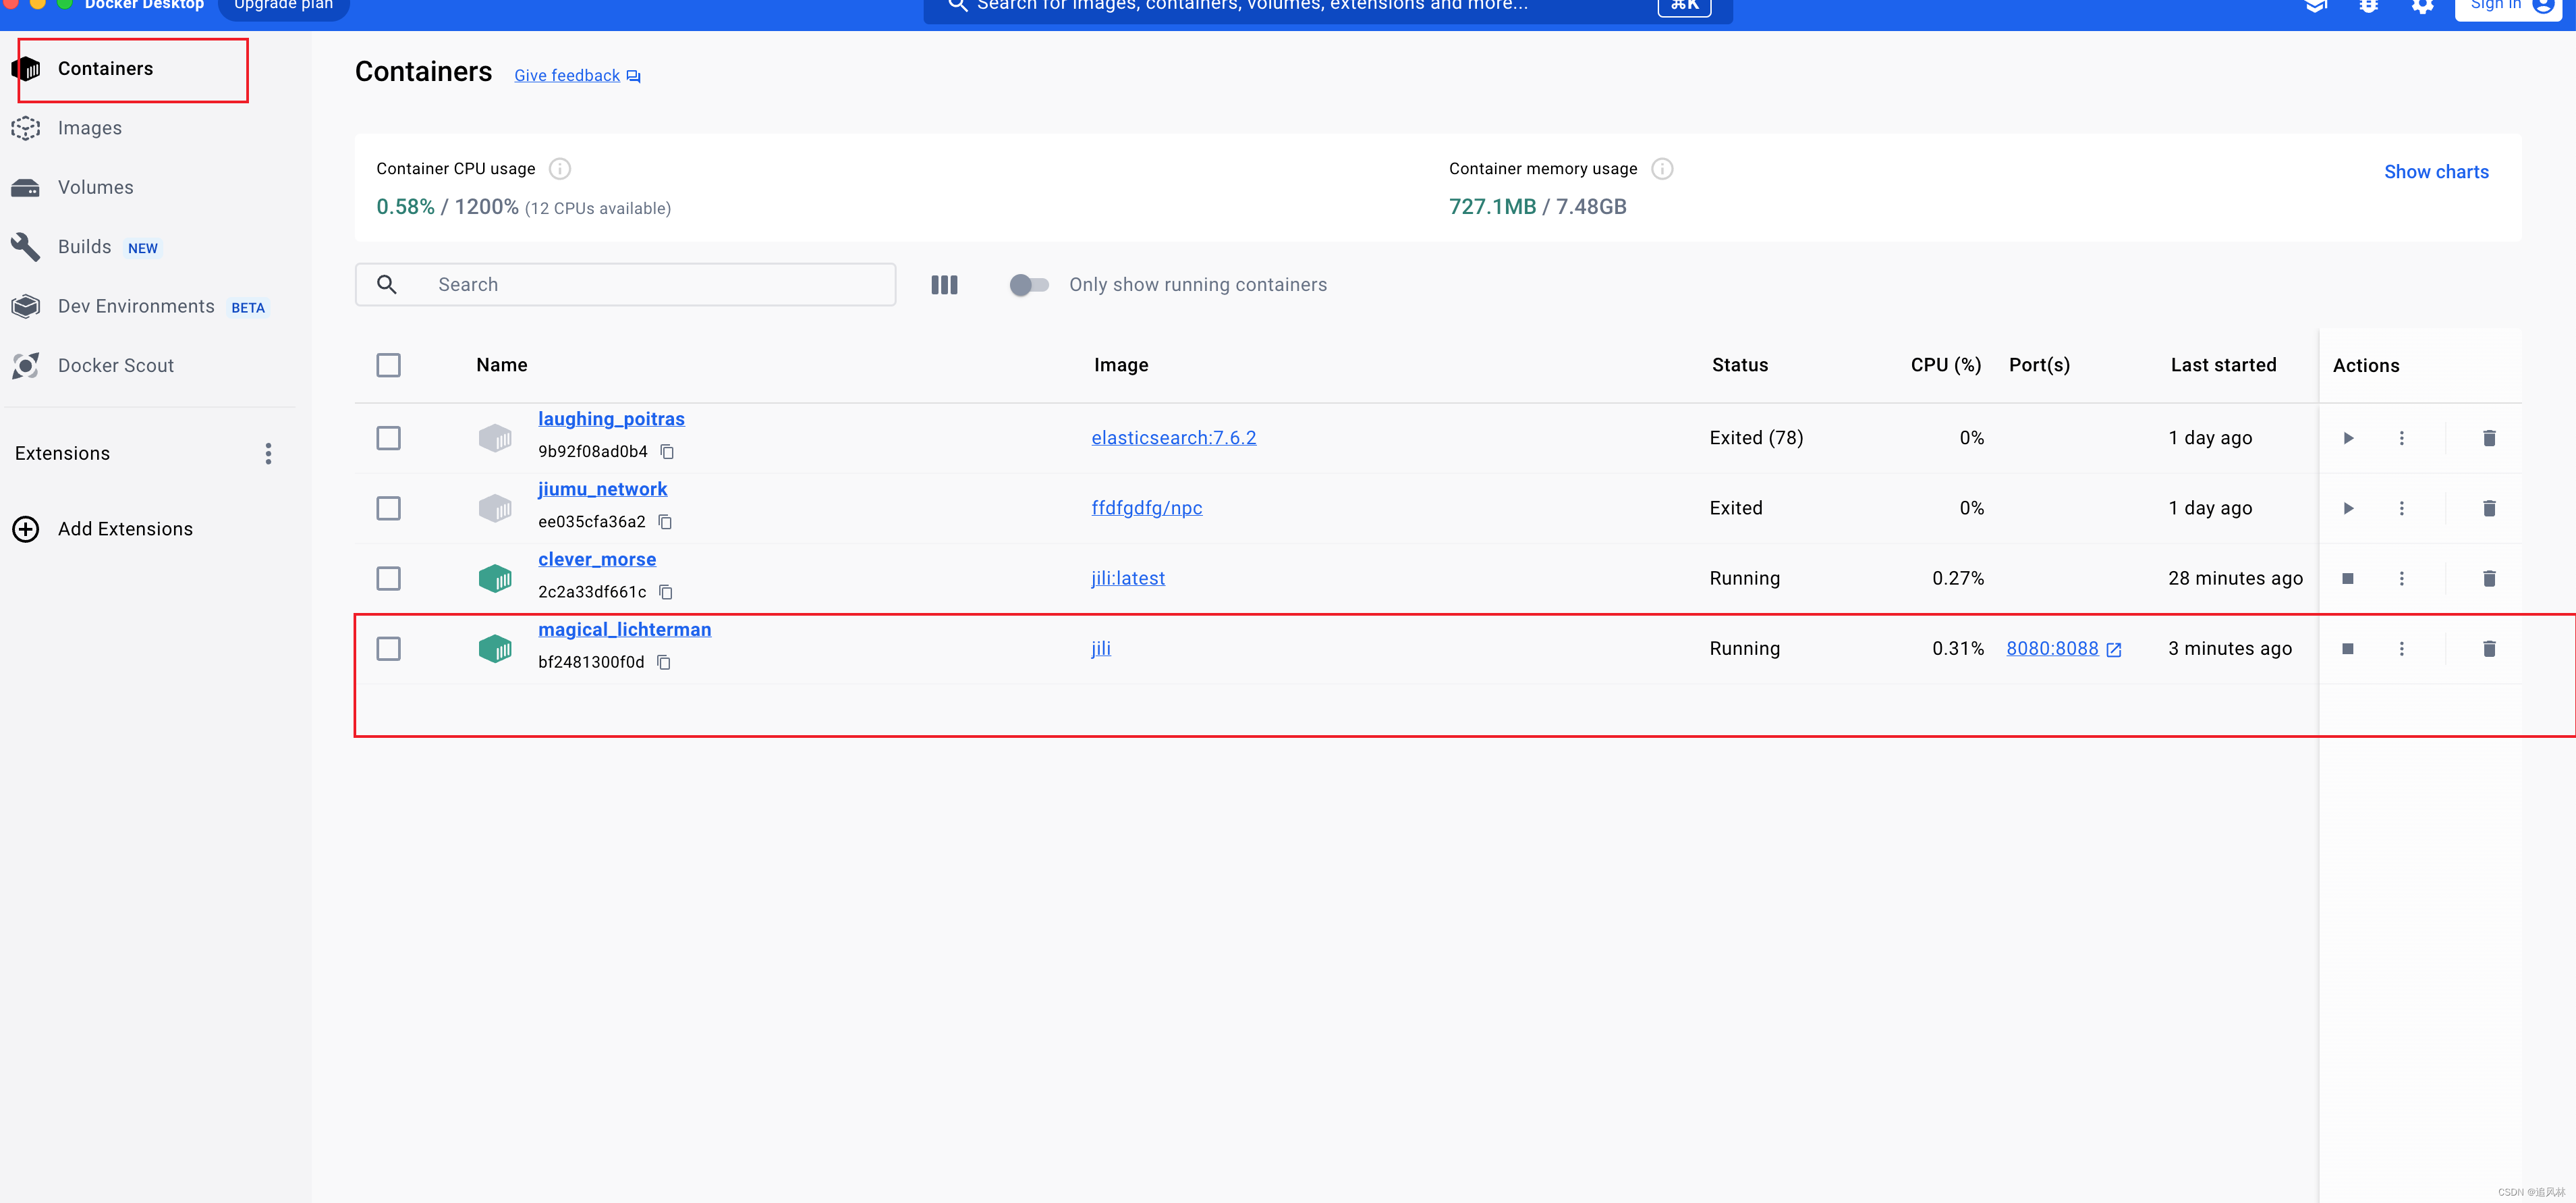Click Upgrade plan button
This screenshot has width=2576, height=1203.
283,6
